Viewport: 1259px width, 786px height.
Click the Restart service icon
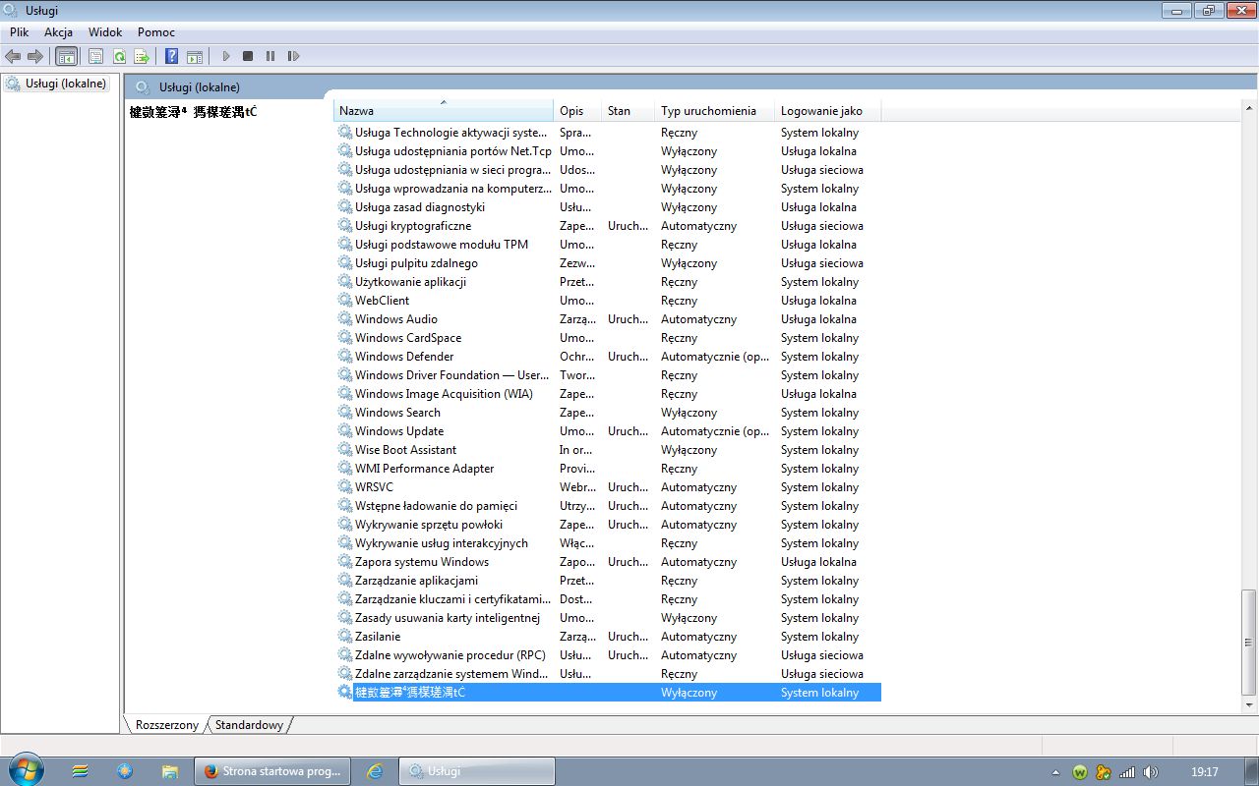point(293,56)
